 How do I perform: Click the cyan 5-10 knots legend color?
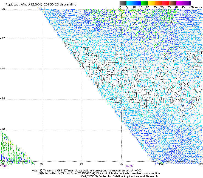click(130, 3)
